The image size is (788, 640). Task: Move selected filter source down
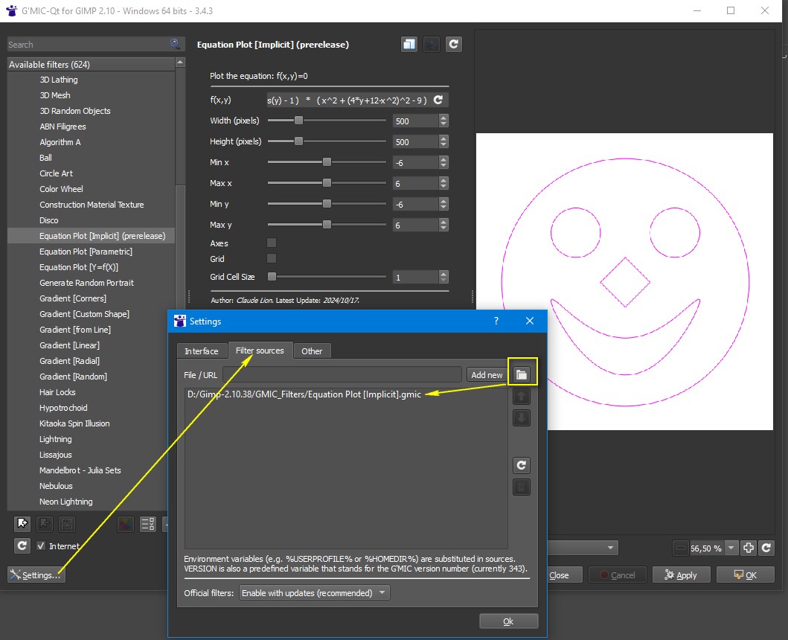[x=522, y=417]
